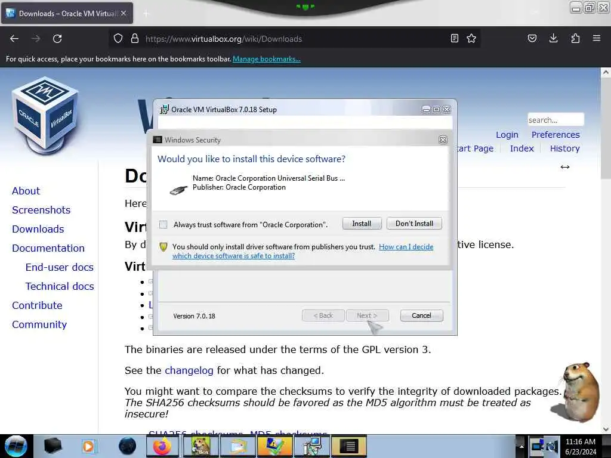611x458 pixels.
Task: Open the Index link
Action: pyautogui.click(x=521, y=148)
